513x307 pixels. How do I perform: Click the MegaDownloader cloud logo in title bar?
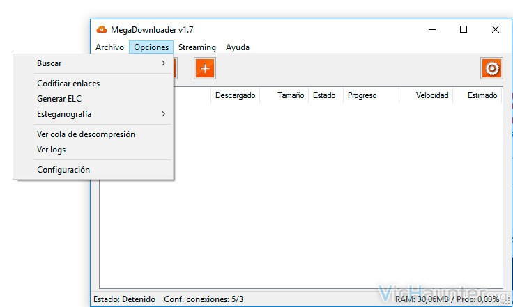pos(102,30)
